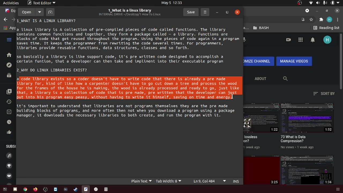
Task: Toggle INS overwrite mode in the status bar
Action: coord(236,181)
